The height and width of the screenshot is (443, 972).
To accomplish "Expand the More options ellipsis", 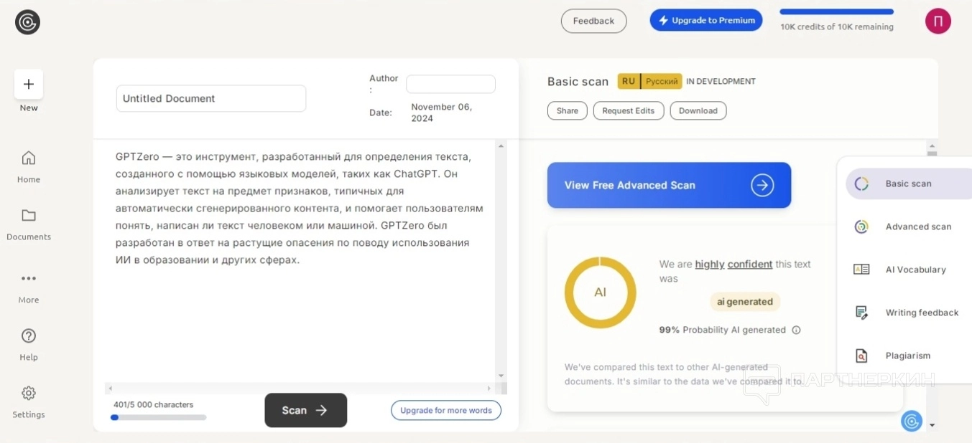I will [x=29, y=279].
